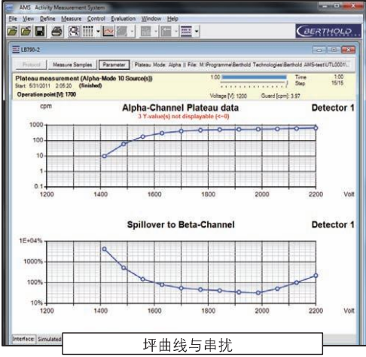Viewport: 366px width, 357px height.
Task: Open the Evaluation menu
Action: (124, 19)
